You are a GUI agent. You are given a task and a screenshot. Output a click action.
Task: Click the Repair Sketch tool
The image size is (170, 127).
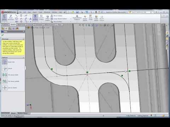pos(85,18)
